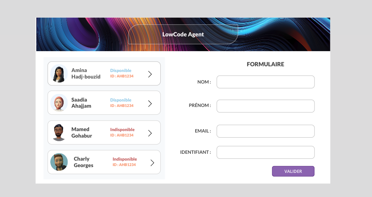Click Amina Hadj-bouzid's avatar picture
The width and height of the screenshot is (372, 197).
click(59, 74)
